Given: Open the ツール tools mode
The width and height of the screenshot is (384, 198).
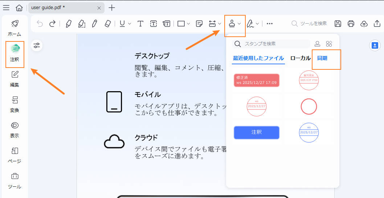Looking at the screenshot, I should click(15, 181).
